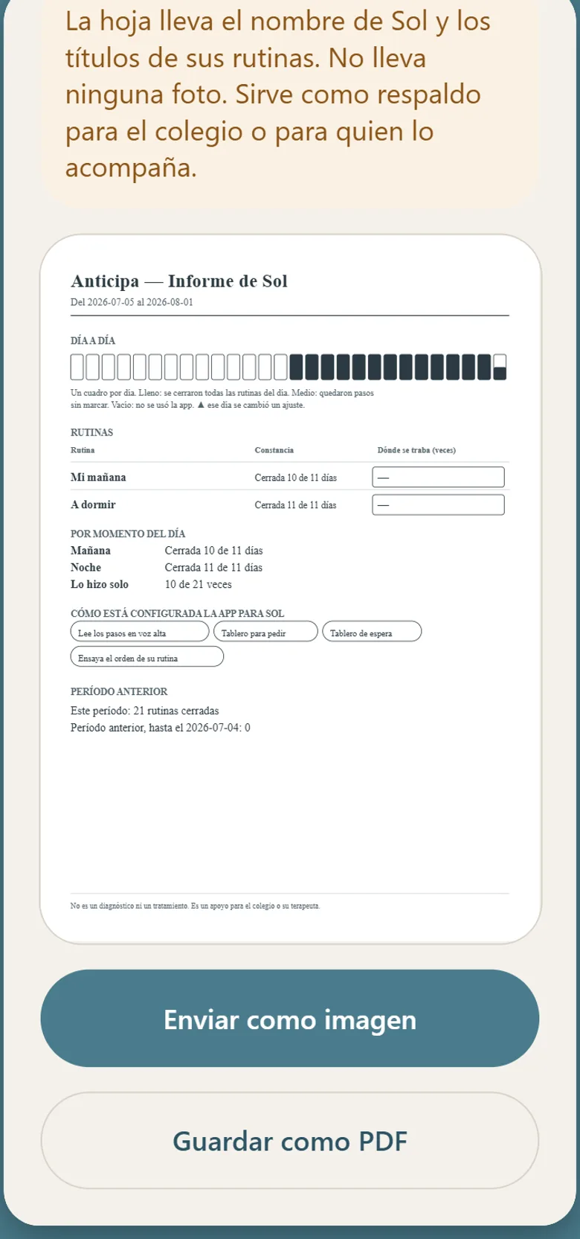Viewport: 580px width, 1239px height.
Task: Click the date range 'Del 2026-07-05 al 2026-08-01'
Action: pyautogui.click(x=132, y=302)
